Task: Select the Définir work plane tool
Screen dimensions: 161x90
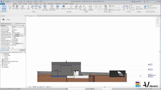Action: pos(145,7)
